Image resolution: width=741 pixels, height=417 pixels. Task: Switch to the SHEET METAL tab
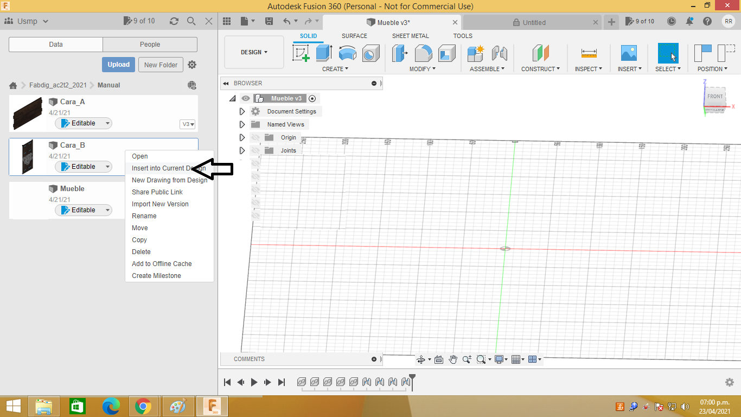click(410, 36)
